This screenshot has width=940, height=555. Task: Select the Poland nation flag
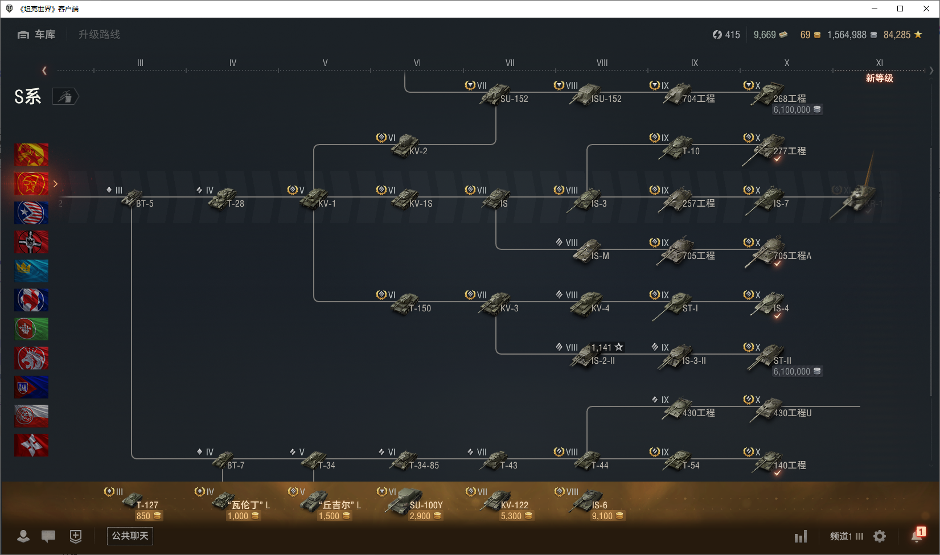[x=31, y=416]
